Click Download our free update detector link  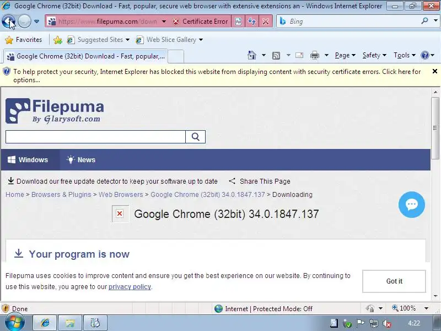(112, 181)
